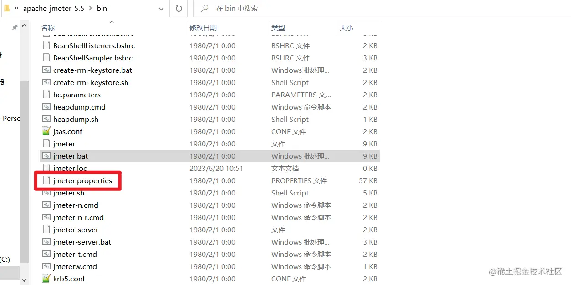Click the Quick access pin icon in sidebar
The height and width of the screenshot is (285, 571).
pyautogui.click(x=15, y=28)
